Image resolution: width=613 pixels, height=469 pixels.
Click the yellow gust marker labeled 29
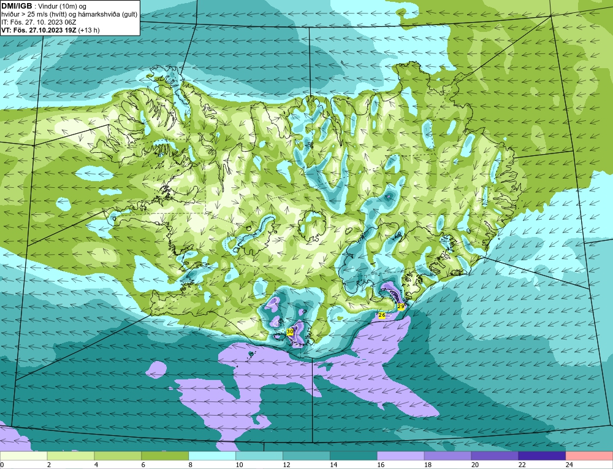(x=401, y=306)
